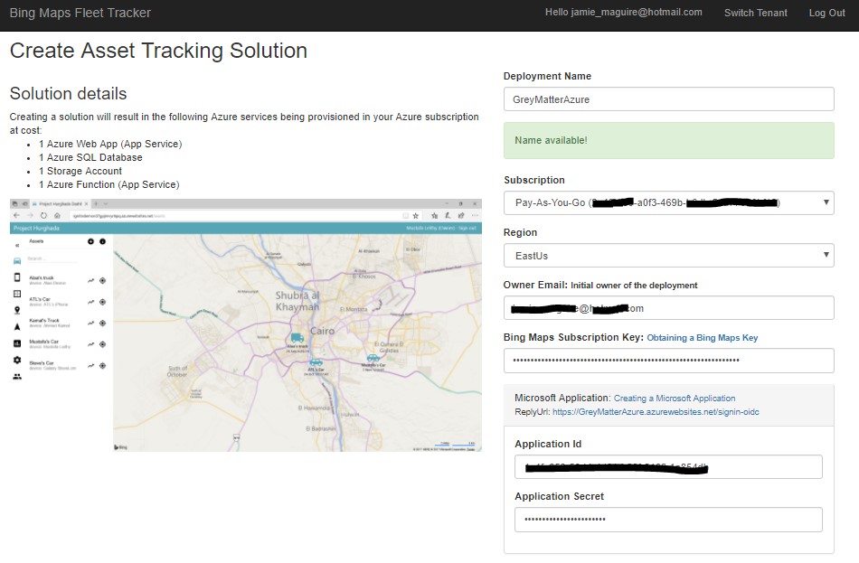
Task: Click into the Owner Email field
Action: 669,308
